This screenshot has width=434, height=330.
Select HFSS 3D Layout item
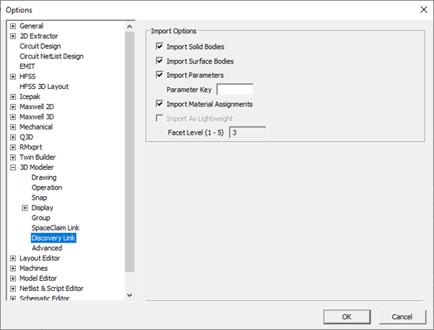44,87
